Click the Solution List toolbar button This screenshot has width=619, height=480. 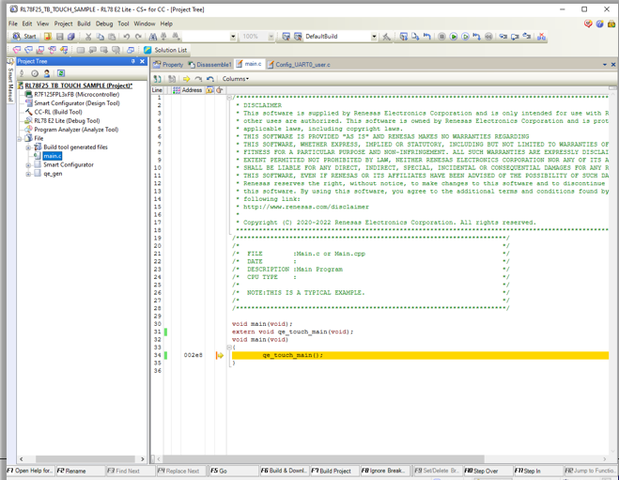pyautogui.click(x=165, y=50)
